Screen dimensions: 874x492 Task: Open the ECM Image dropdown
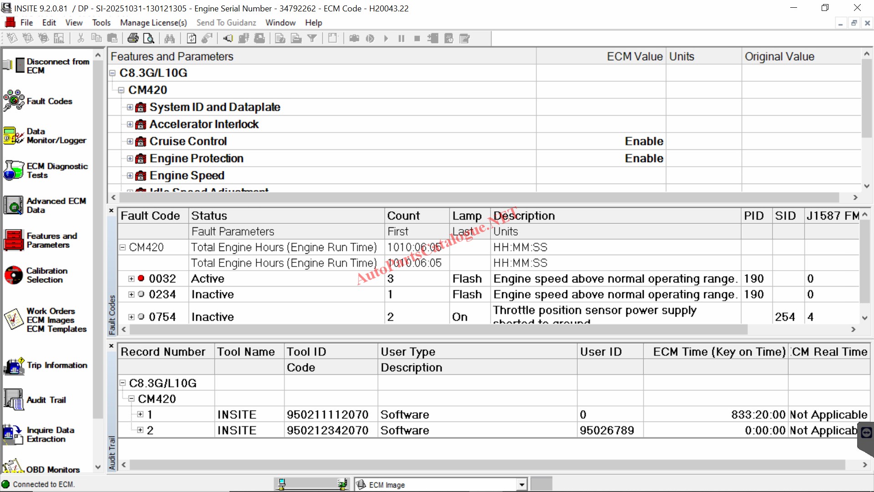(x=522, y=485)
